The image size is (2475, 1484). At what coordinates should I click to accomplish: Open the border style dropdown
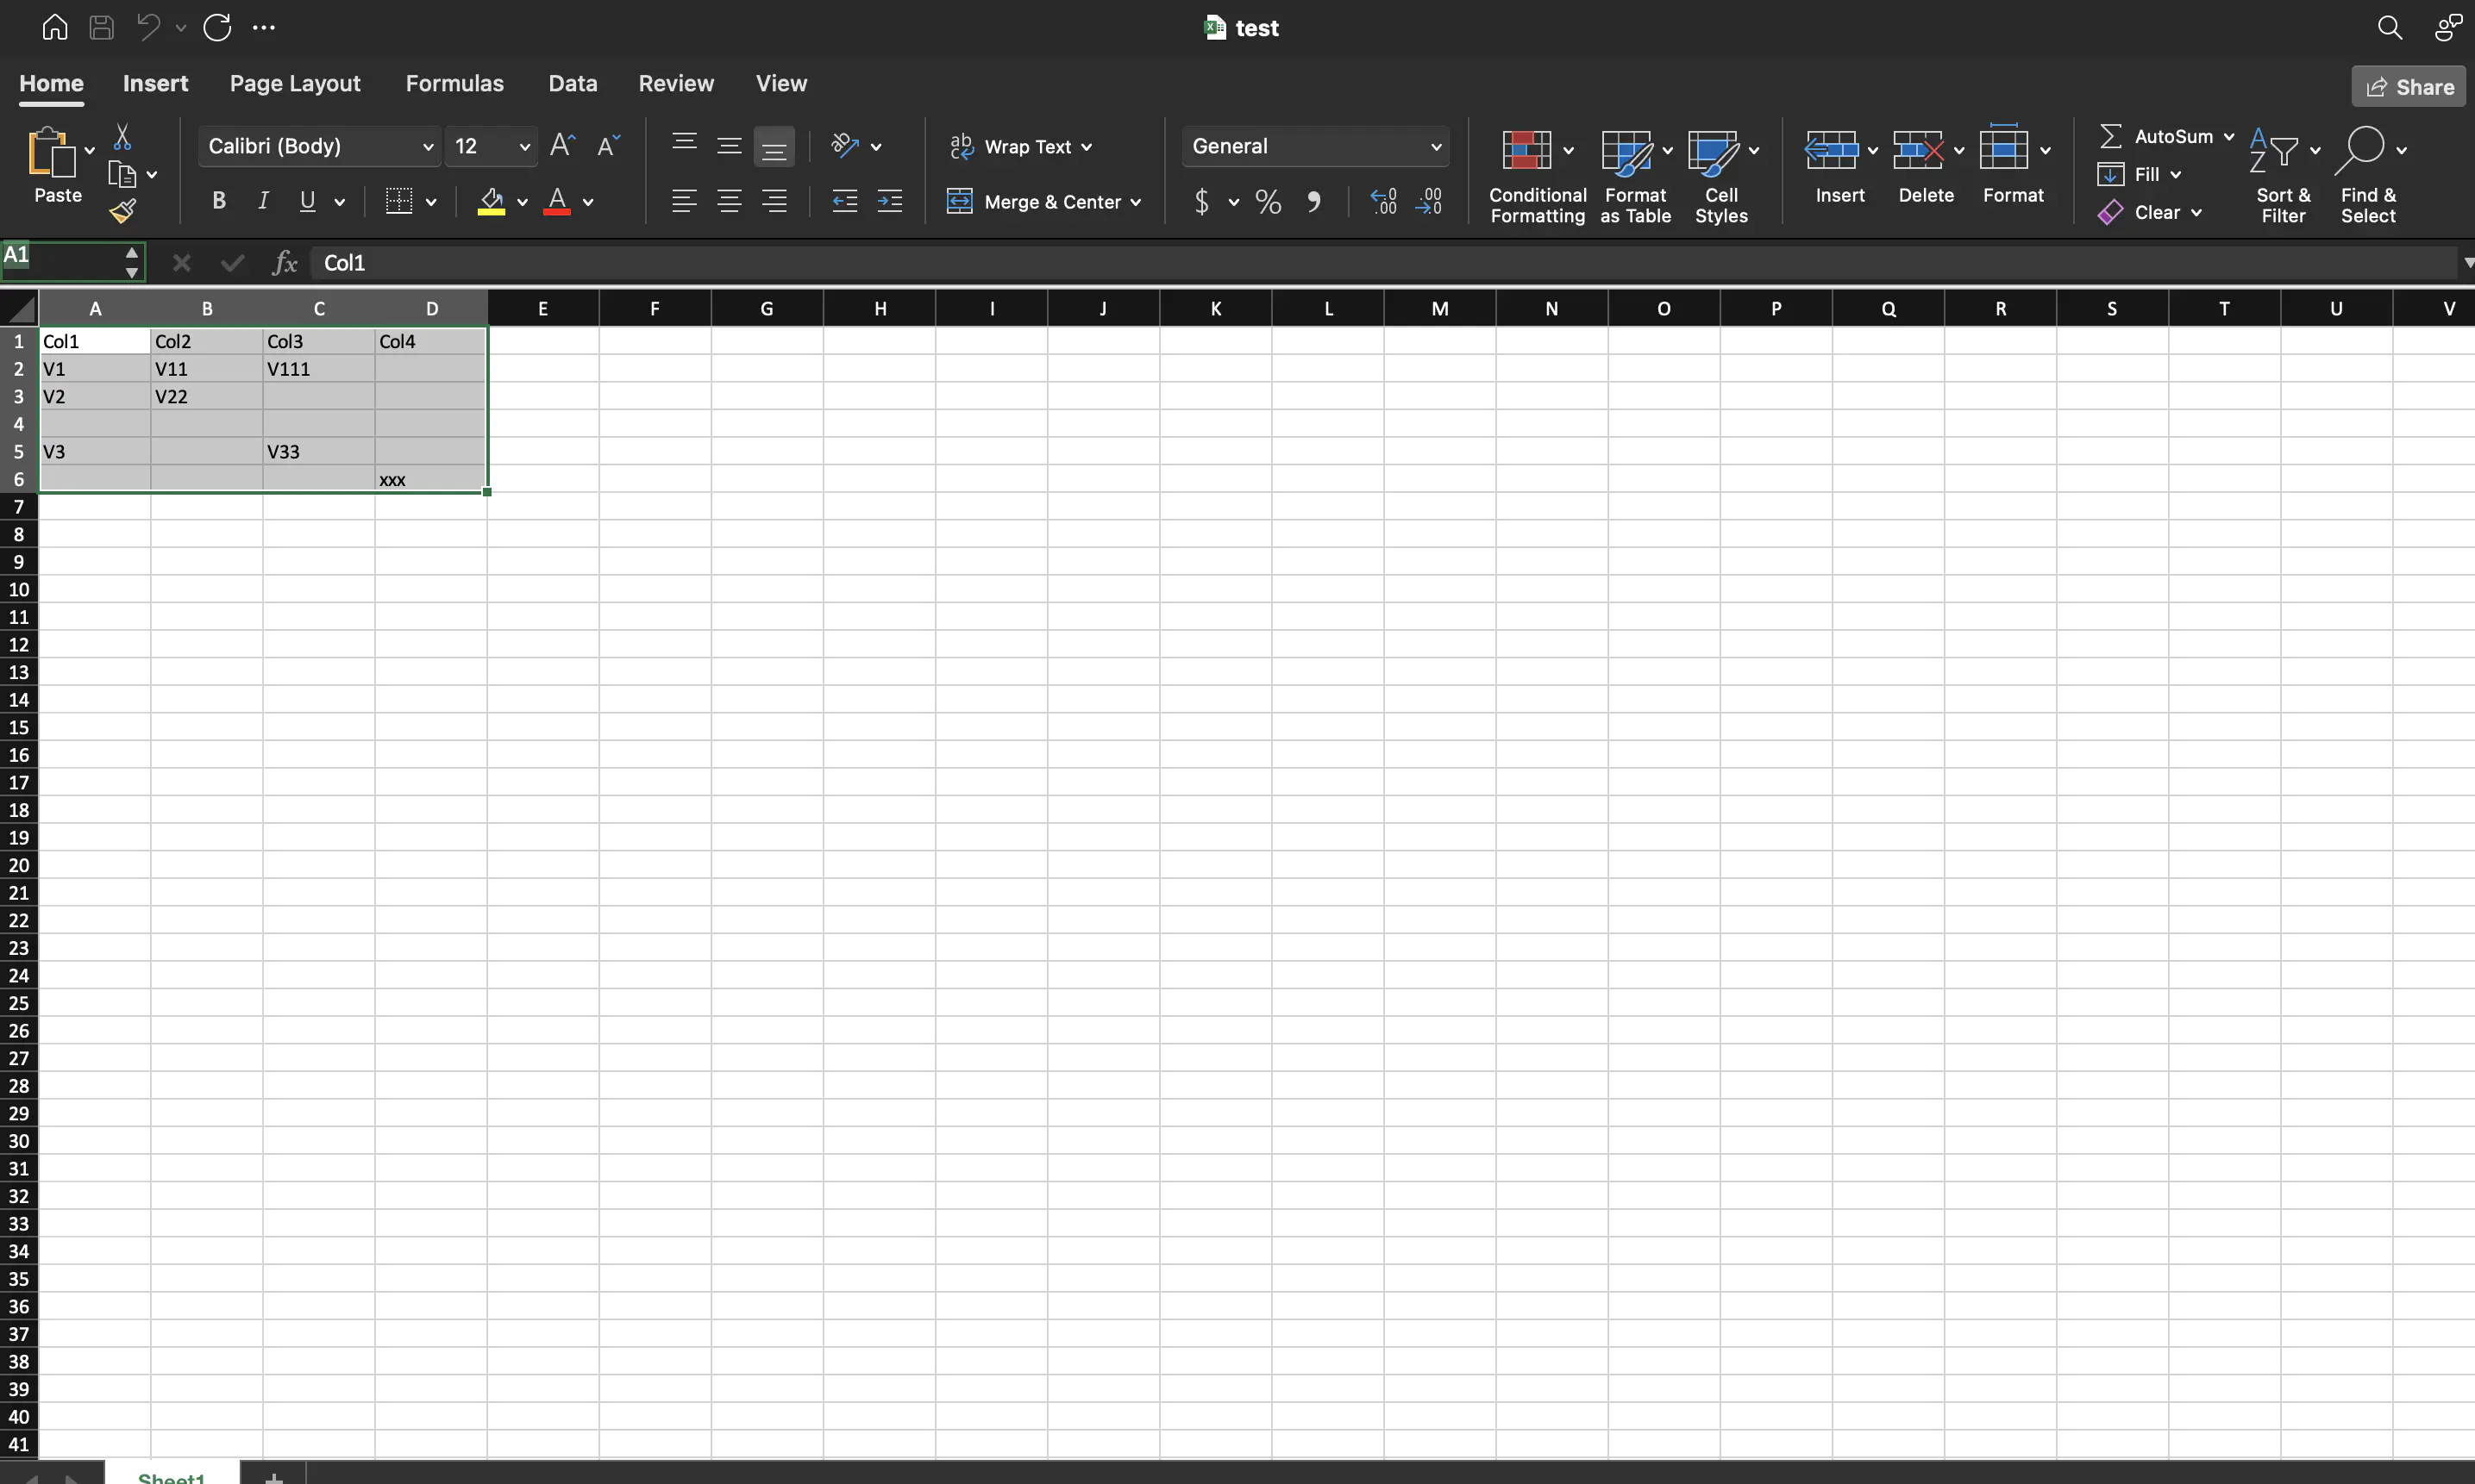tap(433, 201)
